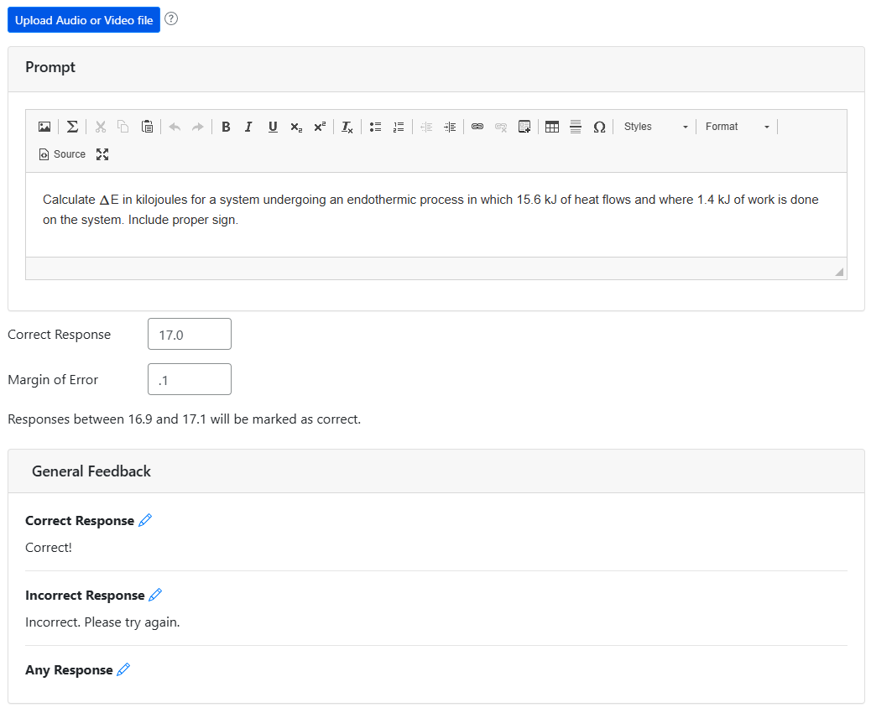Insert a table
Image resolution: width=871 pixels, height=713 pixels.
552,127
